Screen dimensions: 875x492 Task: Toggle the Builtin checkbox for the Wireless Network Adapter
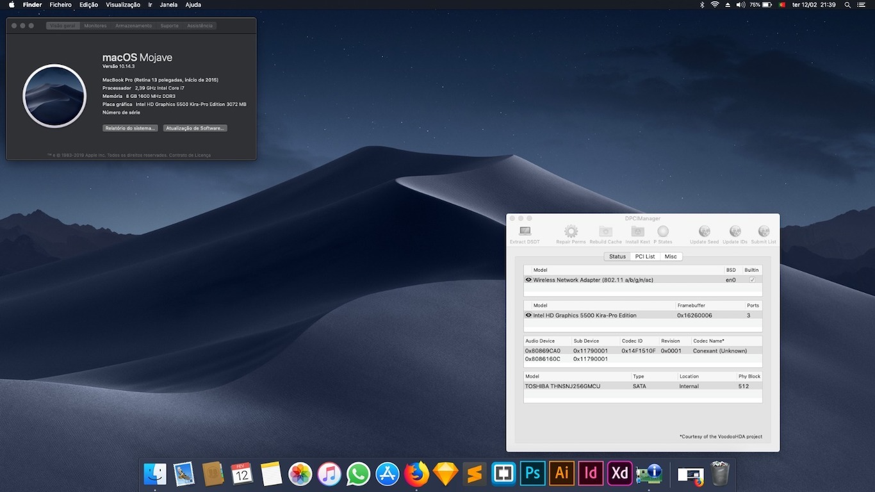click(751, 279)
